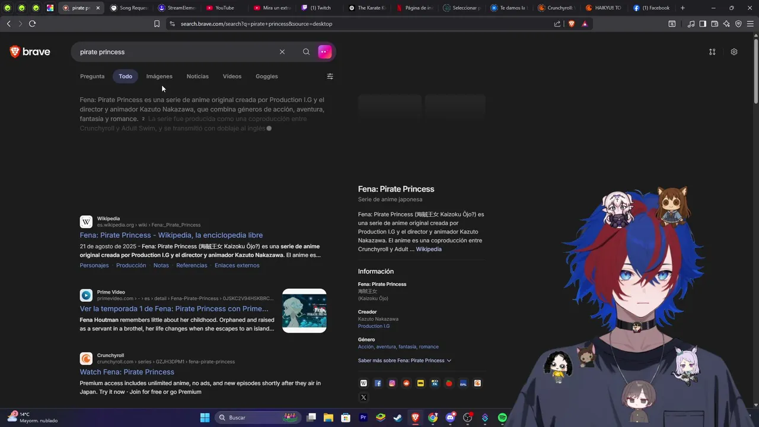The height and width of the screenshot is (427, 759).
Task: Open Enlaces externos sublink
Action: [237, 266]
